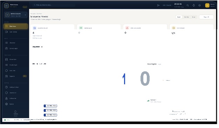This screenshot has height=128, width=219.
Task: Select the middle period tab
Action: (186, 17)
